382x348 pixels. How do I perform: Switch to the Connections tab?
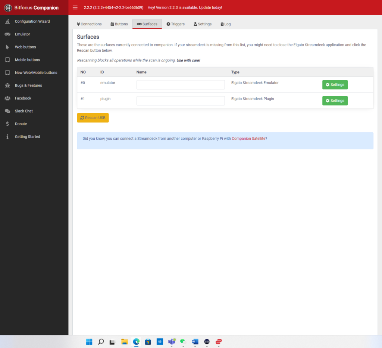pos(89,24)
